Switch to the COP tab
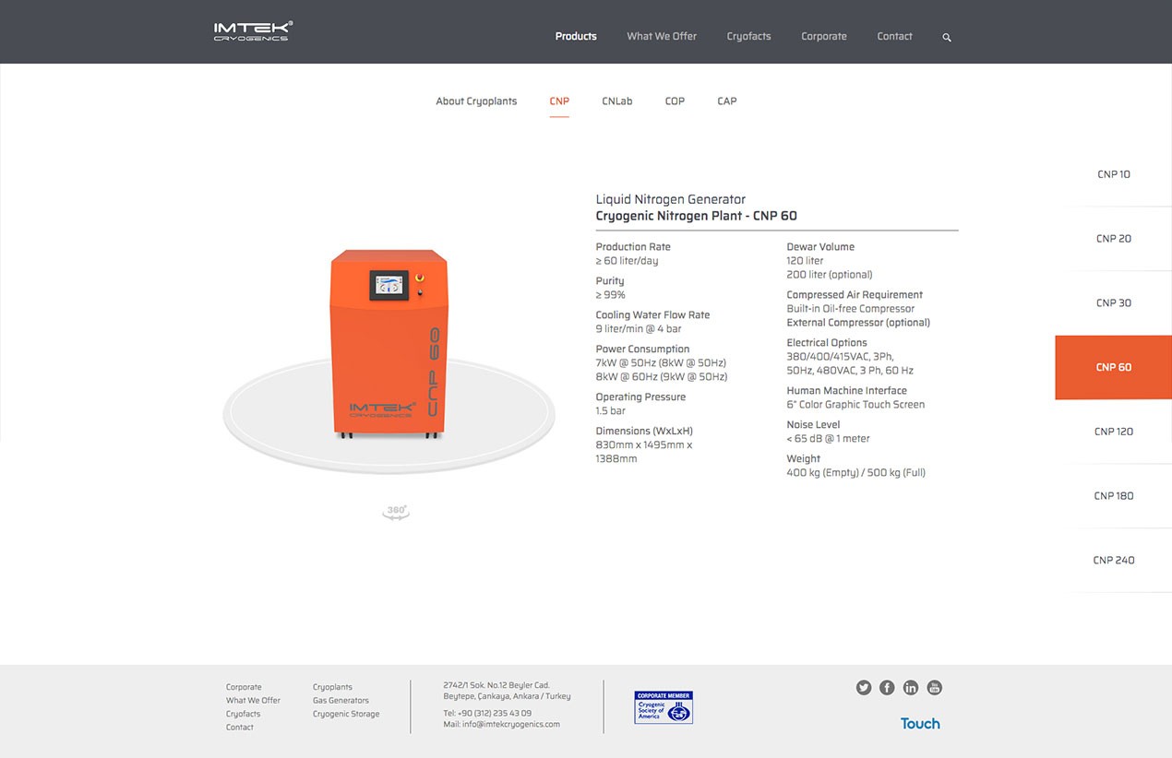 tap(675, 101)
